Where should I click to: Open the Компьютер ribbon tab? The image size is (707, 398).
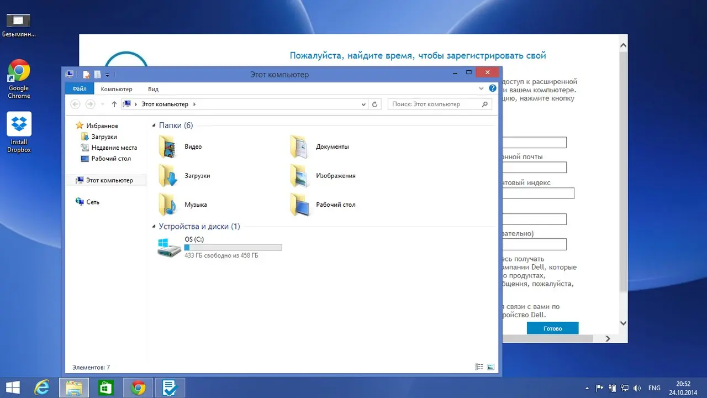tap(117, 89)
